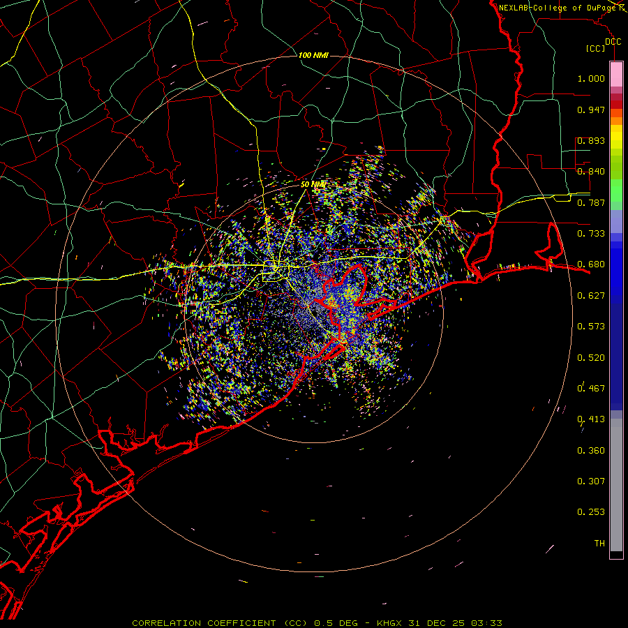Click the 0.733 color scale value
The image size is (628, 628).
tap(591, 234)
